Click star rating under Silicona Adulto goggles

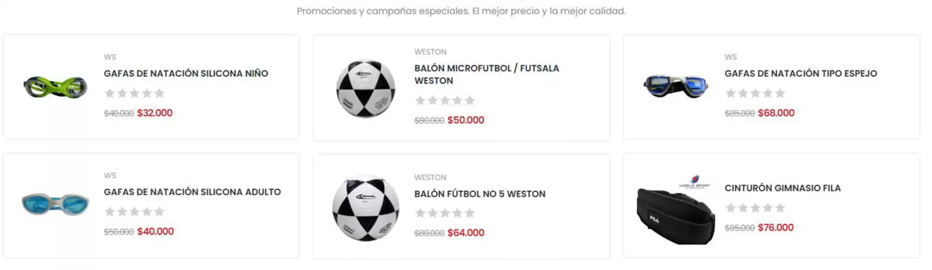134,212
